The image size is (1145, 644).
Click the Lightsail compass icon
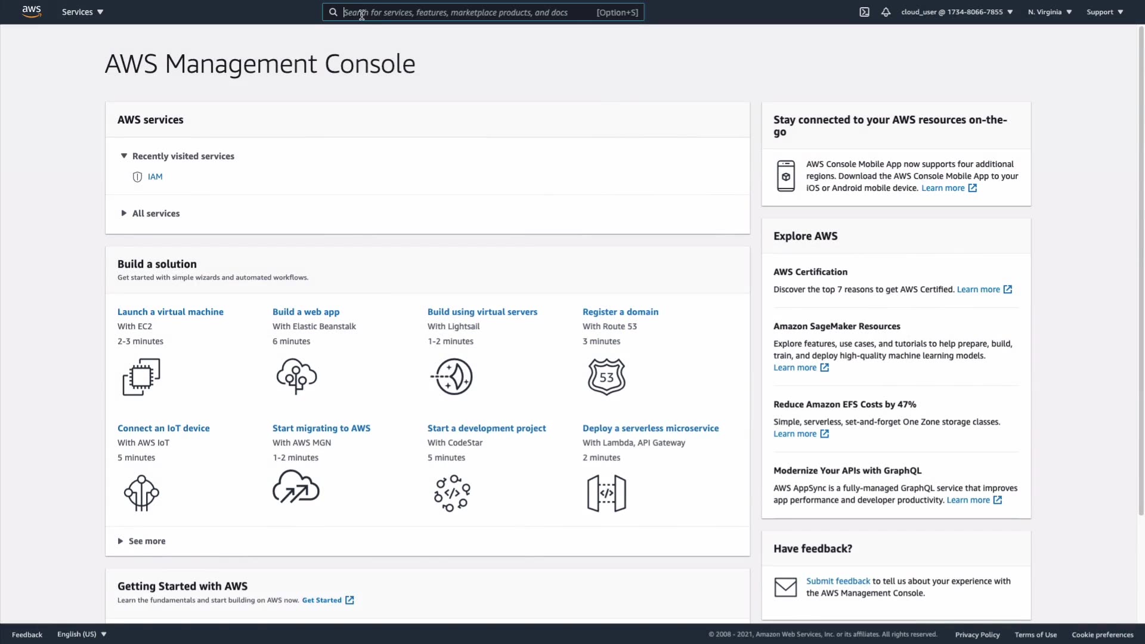[452, 376]
